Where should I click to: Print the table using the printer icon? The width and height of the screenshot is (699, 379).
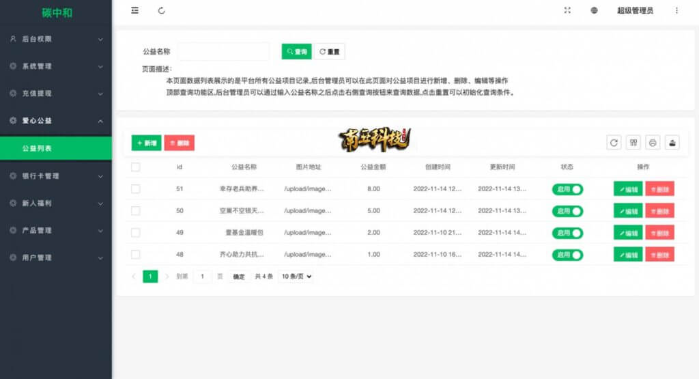click(653, 143)
